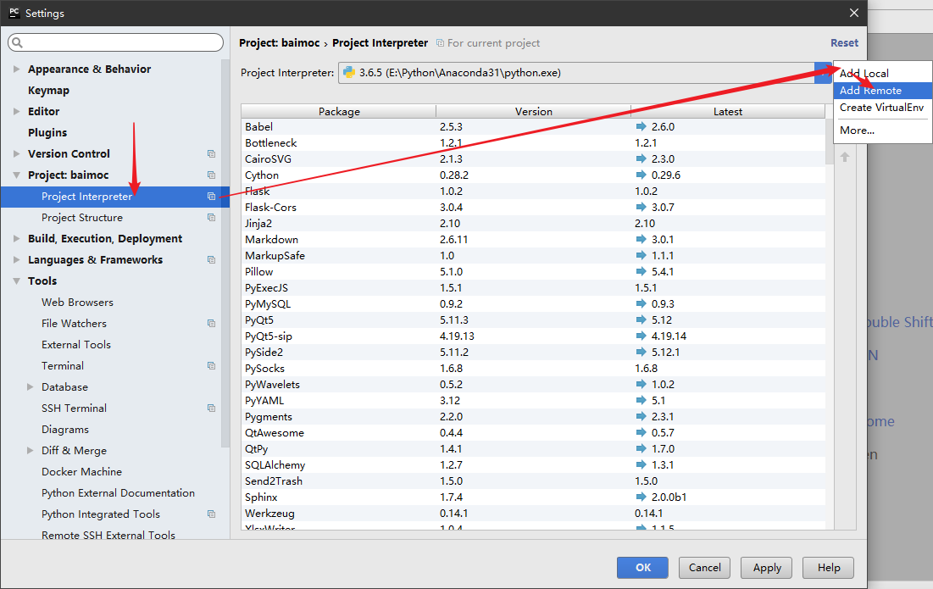The height and width of the screenshot is (589, 933).
Task: Click the OK button
Action: coord(642,568)
